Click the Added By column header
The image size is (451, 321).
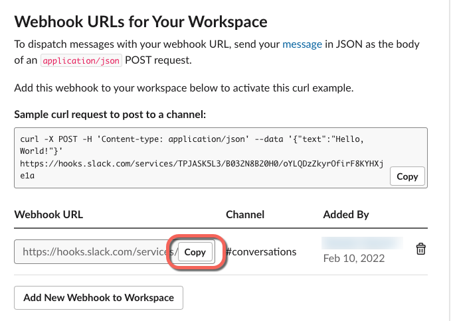[x=346, y=214]
